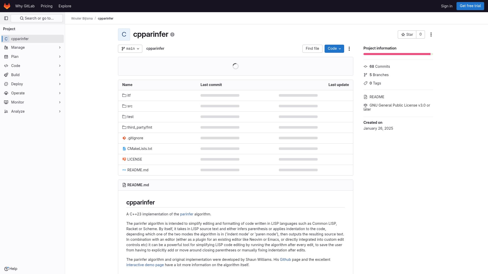Click the CMakeLists.txt file icon
Image resolution: width=488 pixels, height=274 pixels.
pyautogui.click(x=124, y=149)
